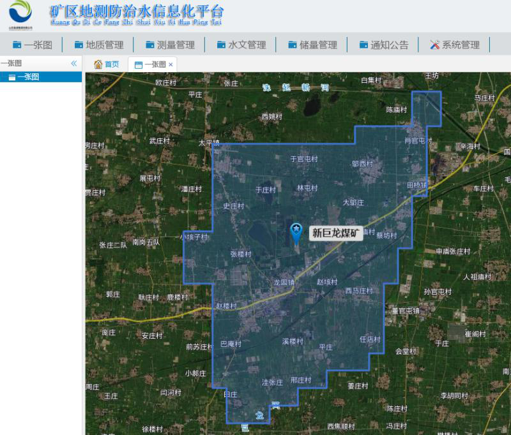511x435 pixels.
Task: Click the 大郭庄 label on map
Action: point(353,203)
